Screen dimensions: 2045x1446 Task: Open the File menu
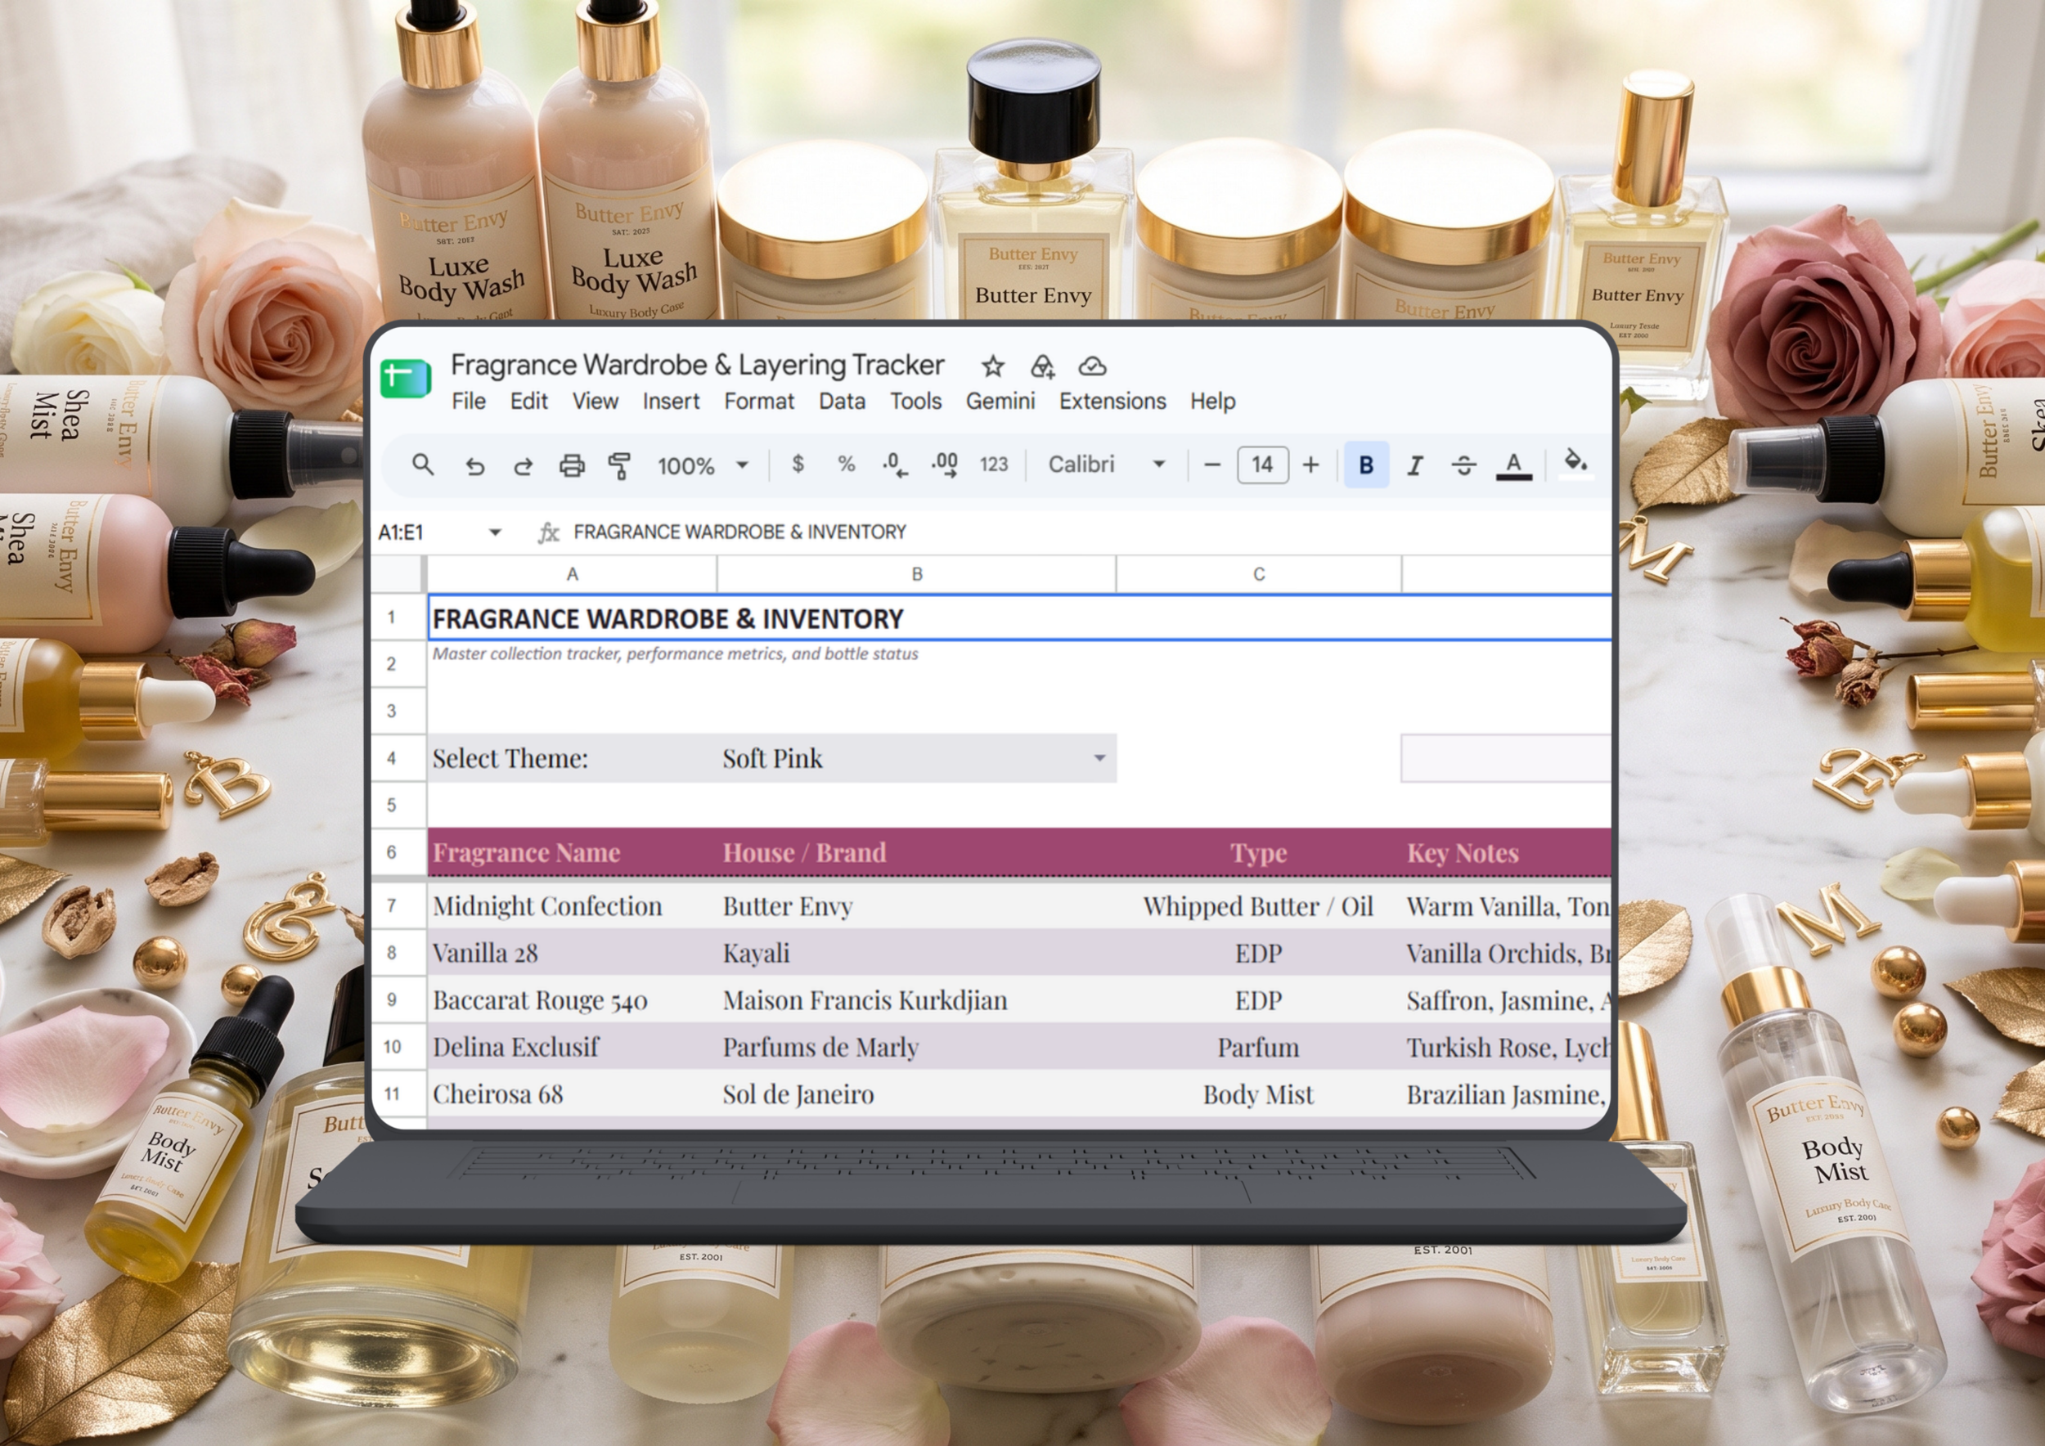click(x=469, y=402)
